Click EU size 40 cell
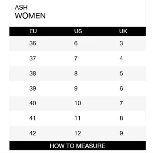The height and width of the screenshot is (153, 153). [x=33, y=103]
